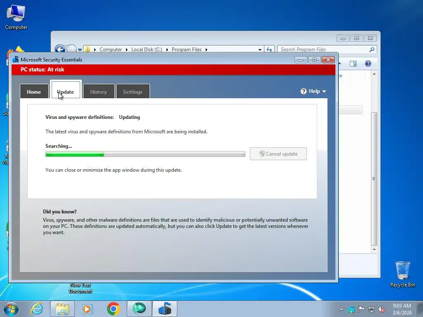
Task: Open the address bar history dropdown
Action: (260, 50)
